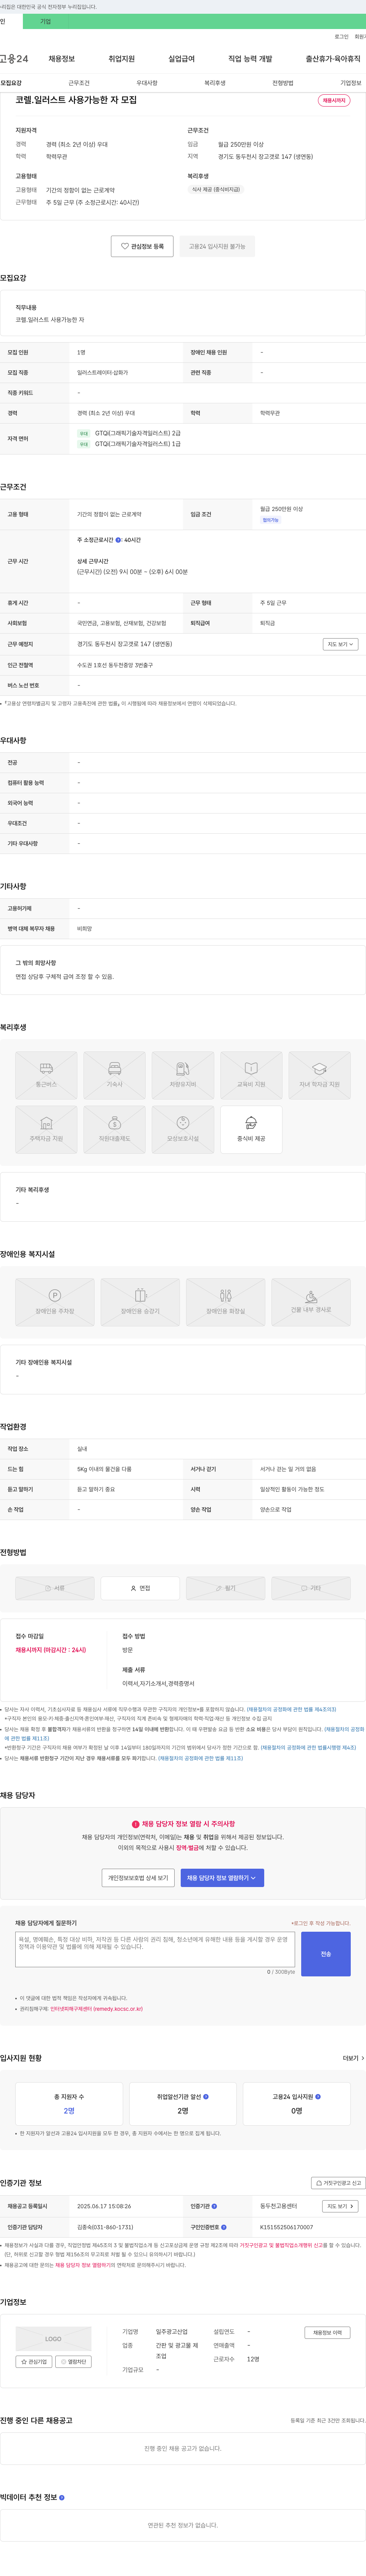Click the 자녀 학자금 지원 icon
Image resolution: width=366 pixels, height=2576 pixels.
[319, 1075]
